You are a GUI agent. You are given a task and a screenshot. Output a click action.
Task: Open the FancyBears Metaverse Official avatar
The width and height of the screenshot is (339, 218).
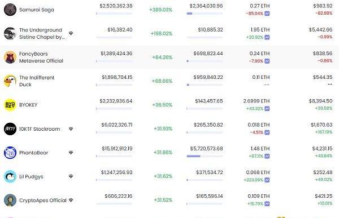click(x=10, y=57)
